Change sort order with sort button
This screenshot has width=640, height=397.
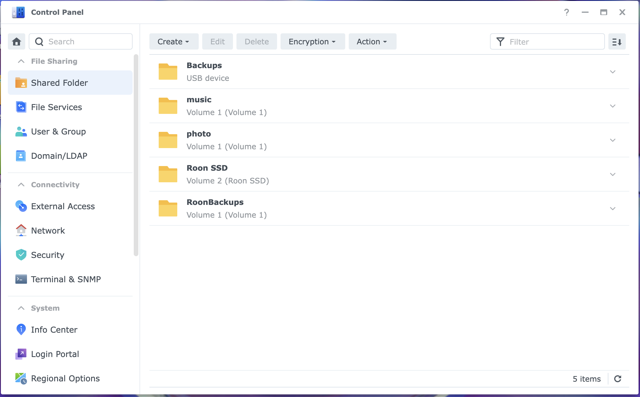pos(617,41)
